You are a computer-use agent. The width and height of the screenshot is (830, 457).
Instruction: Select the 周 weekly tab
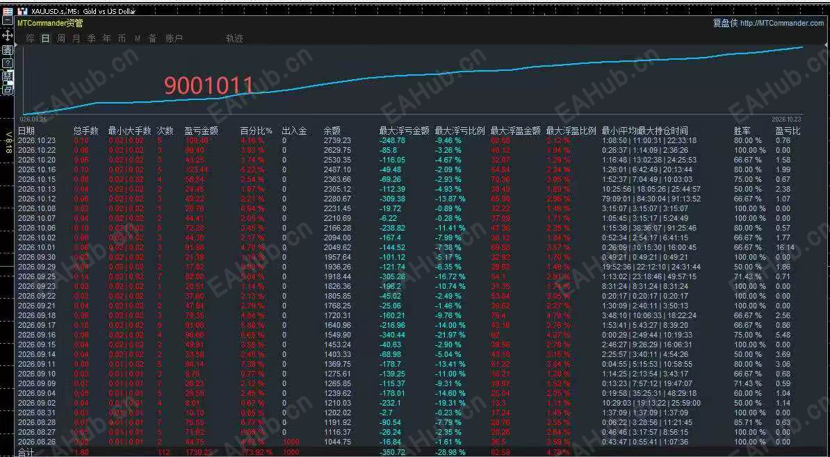point(61,39)
